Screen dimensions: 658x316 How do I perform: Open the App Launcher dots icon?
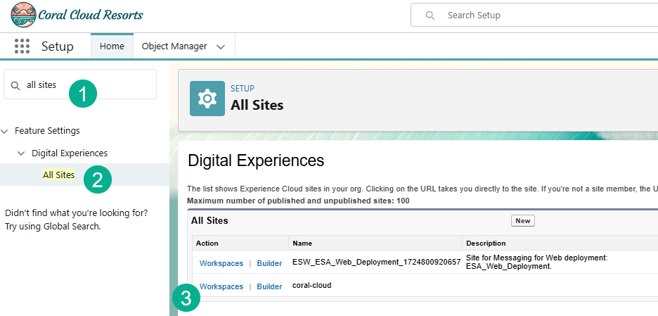[x=22, y=46]
